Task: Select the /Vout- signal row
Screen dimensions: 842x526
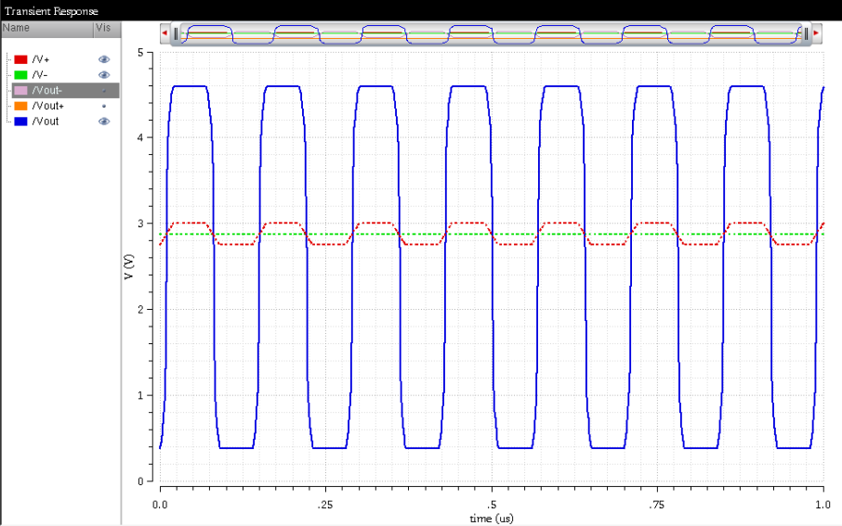Action: point(65,91)
